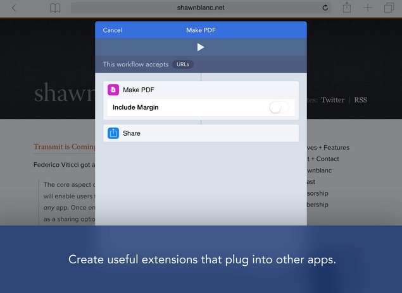Add a new tab with plus icon
The image size is (402, 293).
coord(368,8)
